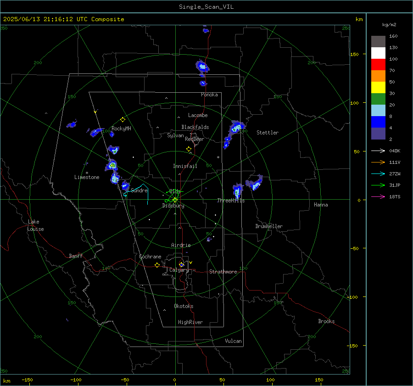Select the yellow diamond marker near Cochrane
Image resolution: width=413 pixels, height=386 pixels.
(157, 265)
